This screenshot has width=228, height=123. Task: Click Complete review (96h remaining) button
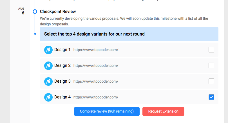pos(107,111)
